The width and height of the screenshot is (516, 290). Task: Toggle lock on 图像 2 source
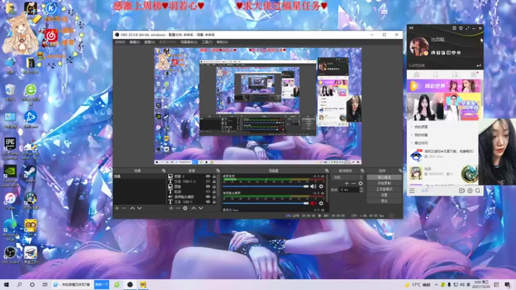(x=214, y=177)
